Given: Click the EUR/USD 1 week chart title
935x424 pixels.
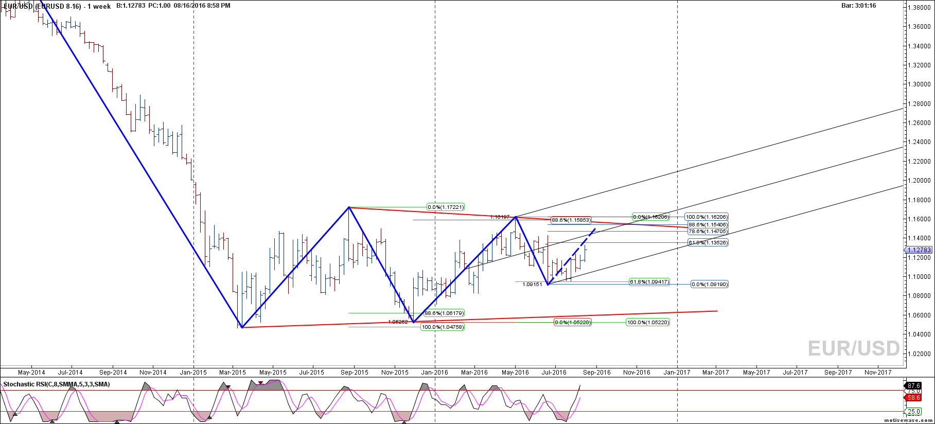Looking at the screenshot, I should [57, 6].
